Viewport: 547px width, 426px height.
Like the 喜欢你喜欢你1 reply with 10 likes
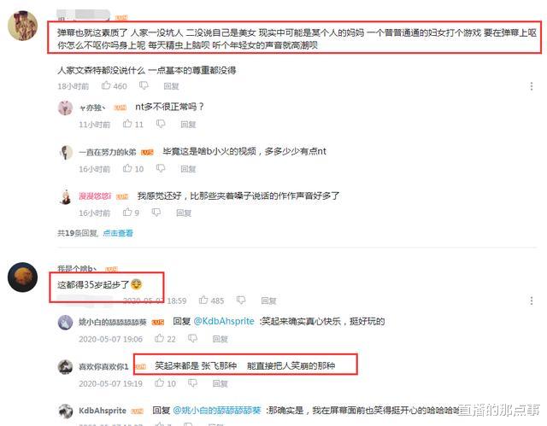(160, 382)
